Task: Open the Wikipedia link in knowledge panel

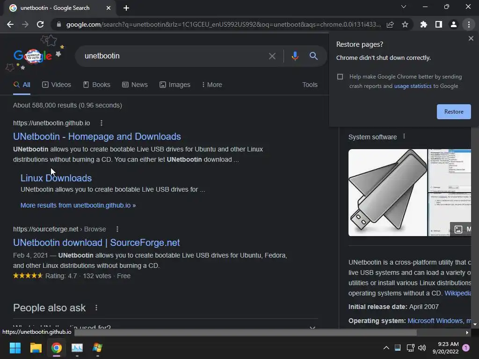Action: coord(457,293)
